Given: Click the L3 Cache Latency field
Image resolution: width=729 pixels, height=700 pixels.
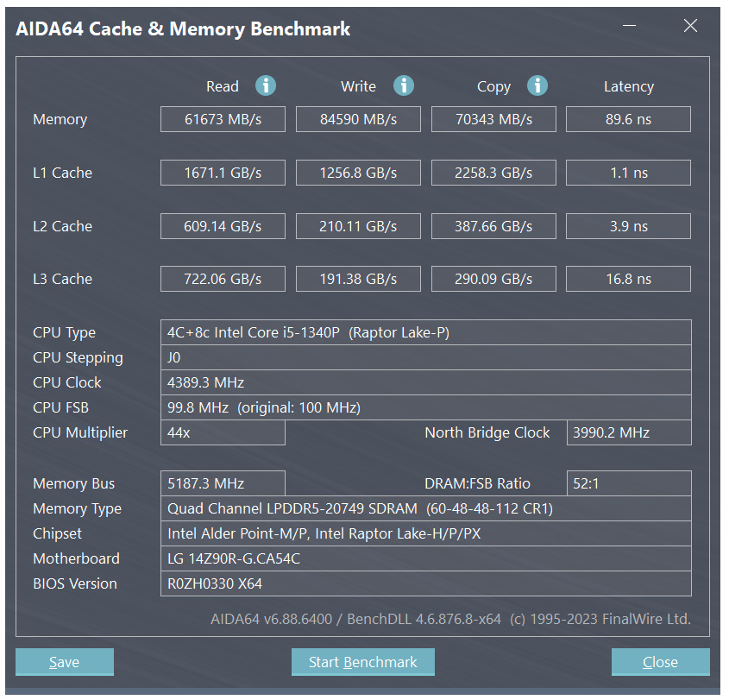Looking at the screenshot, I should point(628,279).
